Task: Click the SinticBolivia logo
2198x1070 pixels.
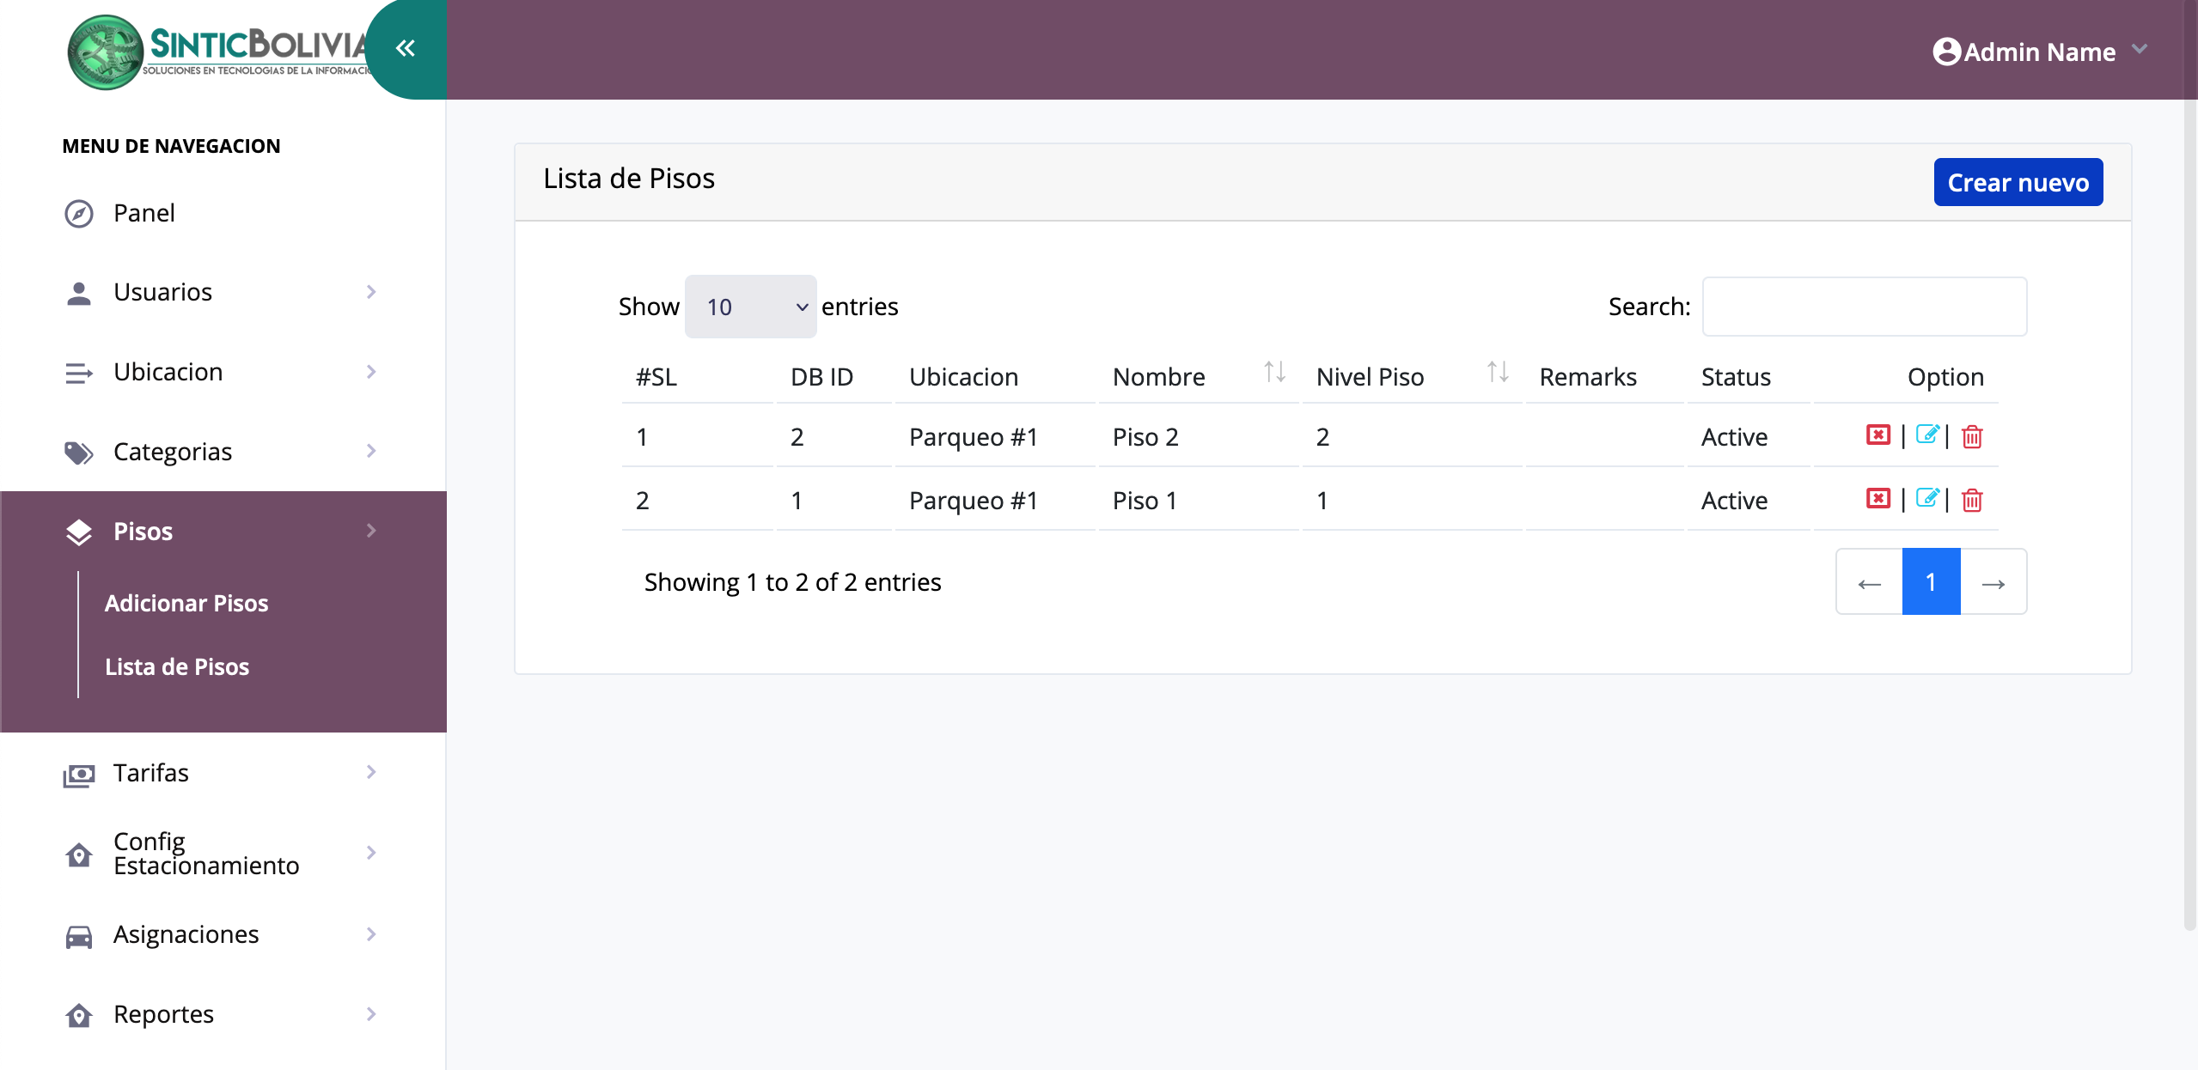Action: pos(219,52)
